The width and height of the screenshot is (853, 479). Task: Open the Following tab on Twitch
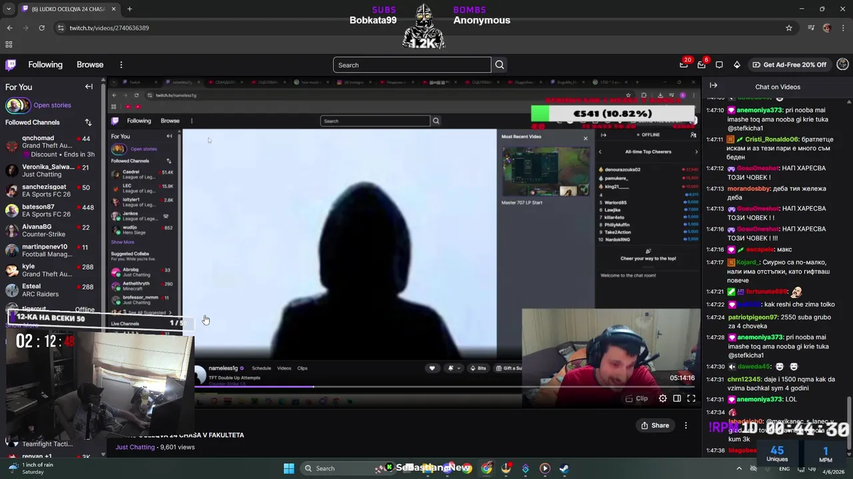45,65
